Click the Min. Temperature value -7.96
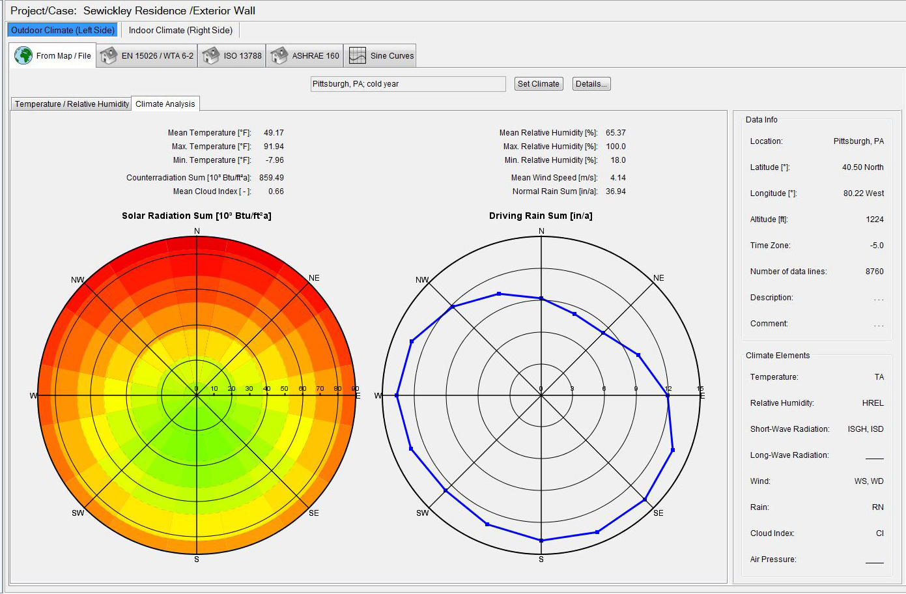This screenshot has height=594, width=906. tap(274, 160)
